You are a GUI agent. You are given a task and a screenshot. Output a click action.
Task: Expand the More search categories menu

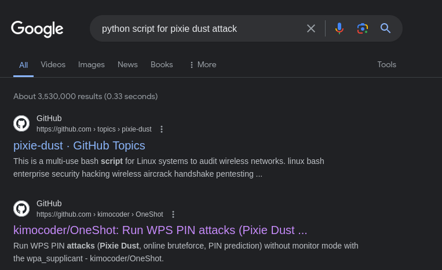pos(203,64)
